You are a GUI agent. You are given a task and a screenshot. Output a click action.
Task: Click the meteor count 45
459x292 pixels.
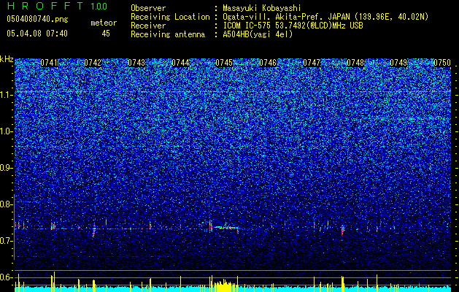tap(106, 34)
